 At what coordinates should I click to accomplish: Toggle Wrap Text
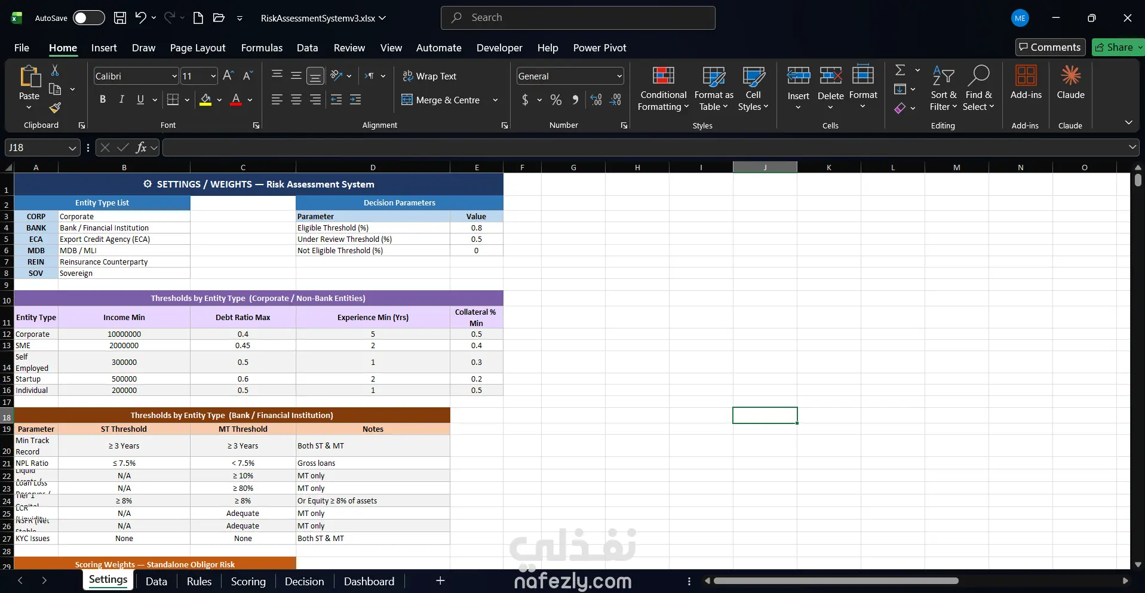pos(429,76)
